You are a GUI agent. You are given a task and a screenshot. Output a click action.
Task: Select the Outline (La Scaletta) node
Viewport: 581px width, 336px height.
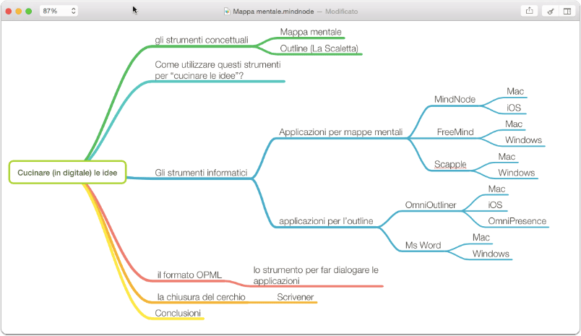pos(319,48)
